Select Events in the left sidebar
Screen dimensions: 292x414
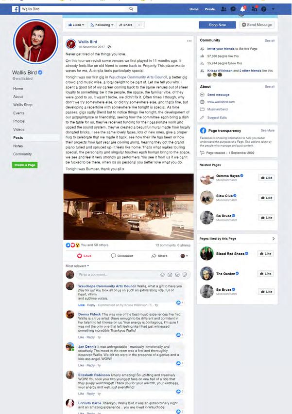click(18, 113)
